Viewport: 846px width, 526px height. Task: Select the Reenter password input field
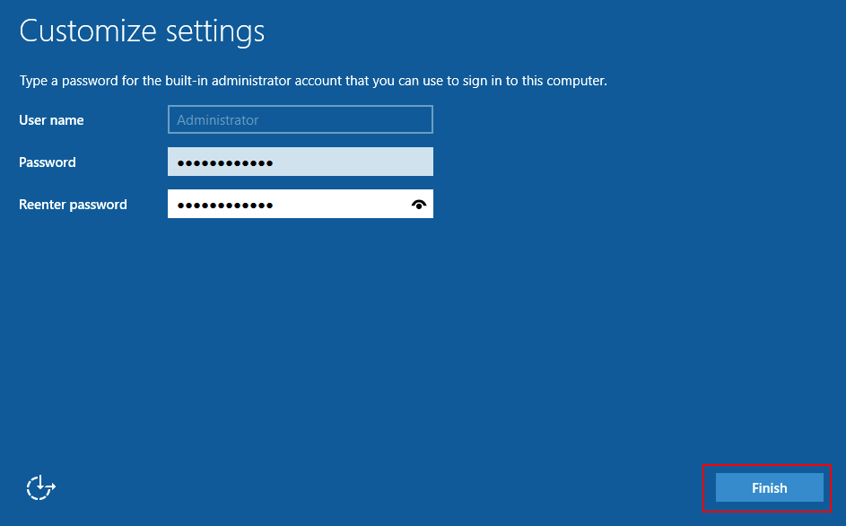point(287,205)
